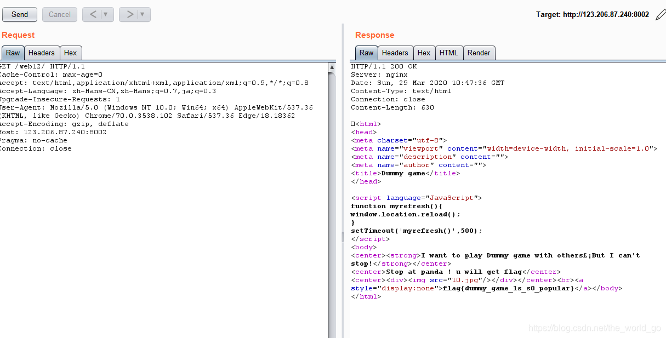Click the Target URL text
666x338 pixels.
pos(593,15)
